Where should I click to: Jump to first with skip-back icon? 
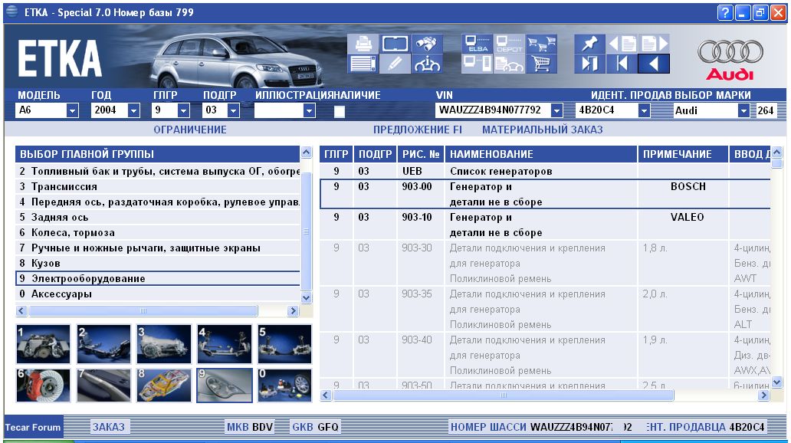tap(622, 64)
